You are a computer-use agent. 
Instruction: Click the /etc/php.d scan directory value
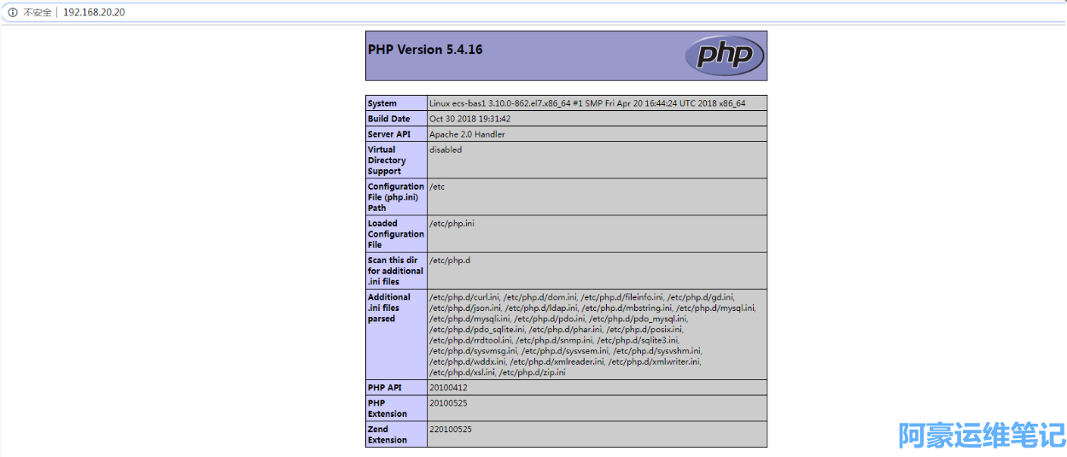pos(450,260)
